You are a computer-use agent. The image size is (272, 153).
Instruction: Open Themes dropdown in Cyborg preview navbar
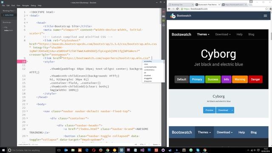(203, 34)
